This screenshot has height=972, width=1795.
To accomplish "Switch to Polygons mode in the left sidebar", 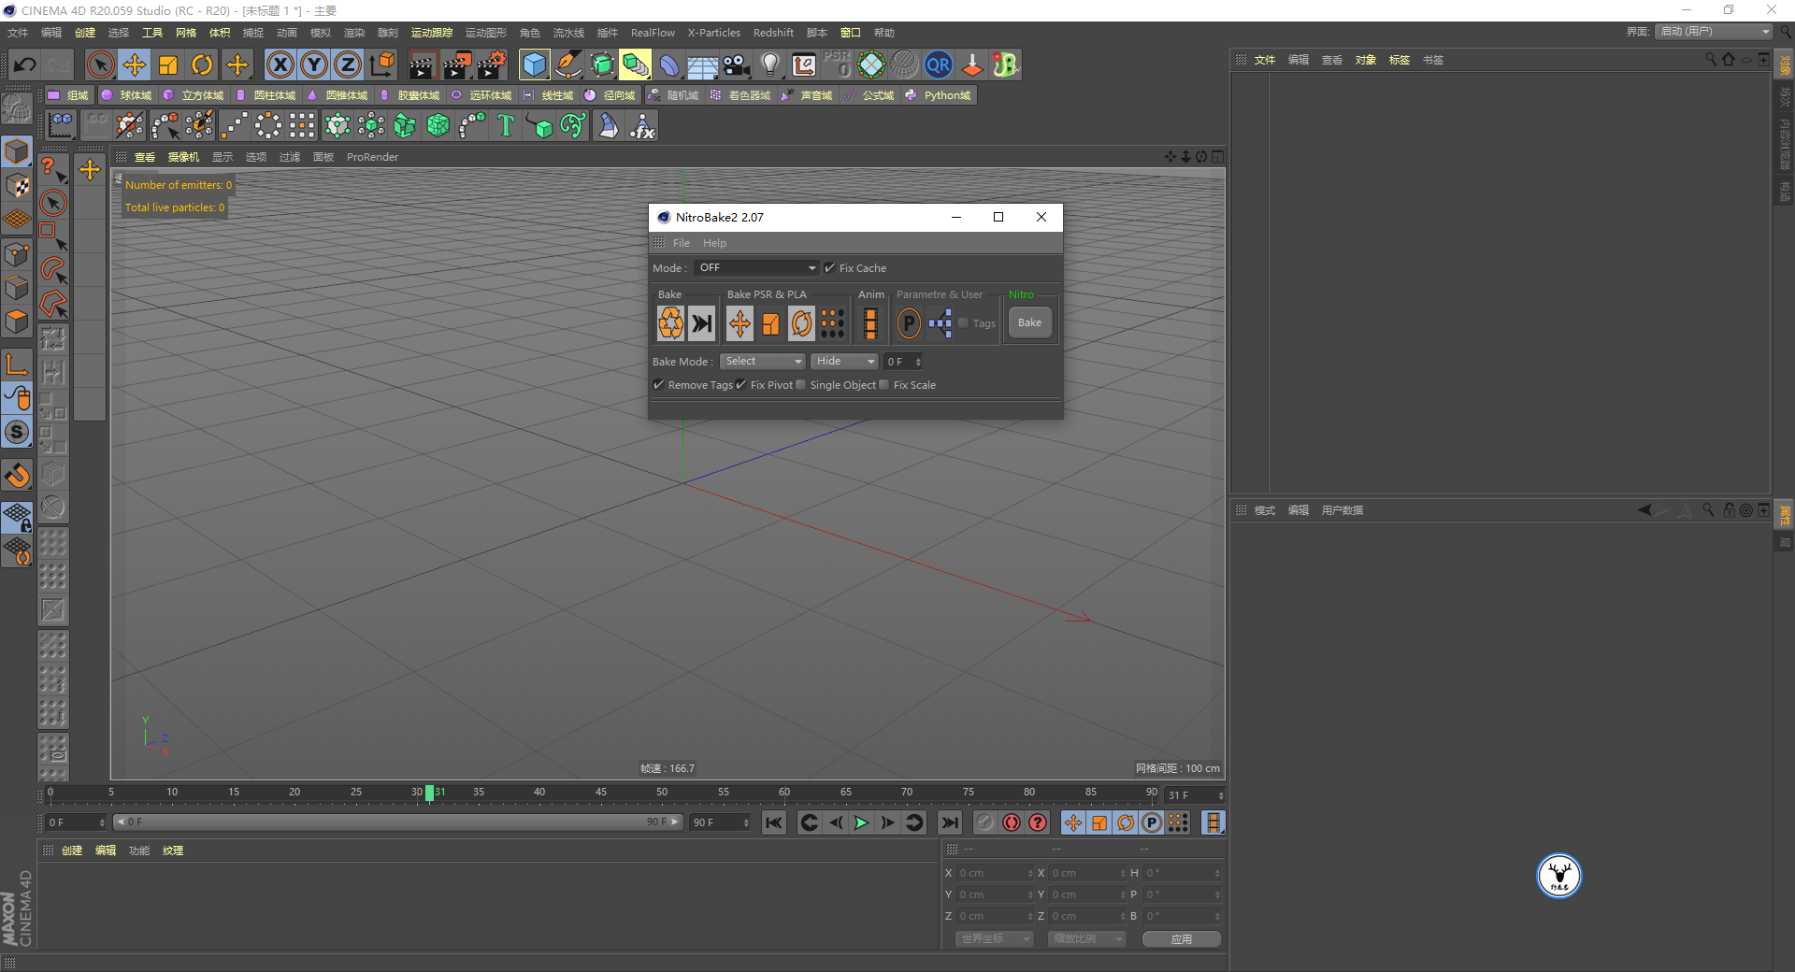I will pos(17,322).
